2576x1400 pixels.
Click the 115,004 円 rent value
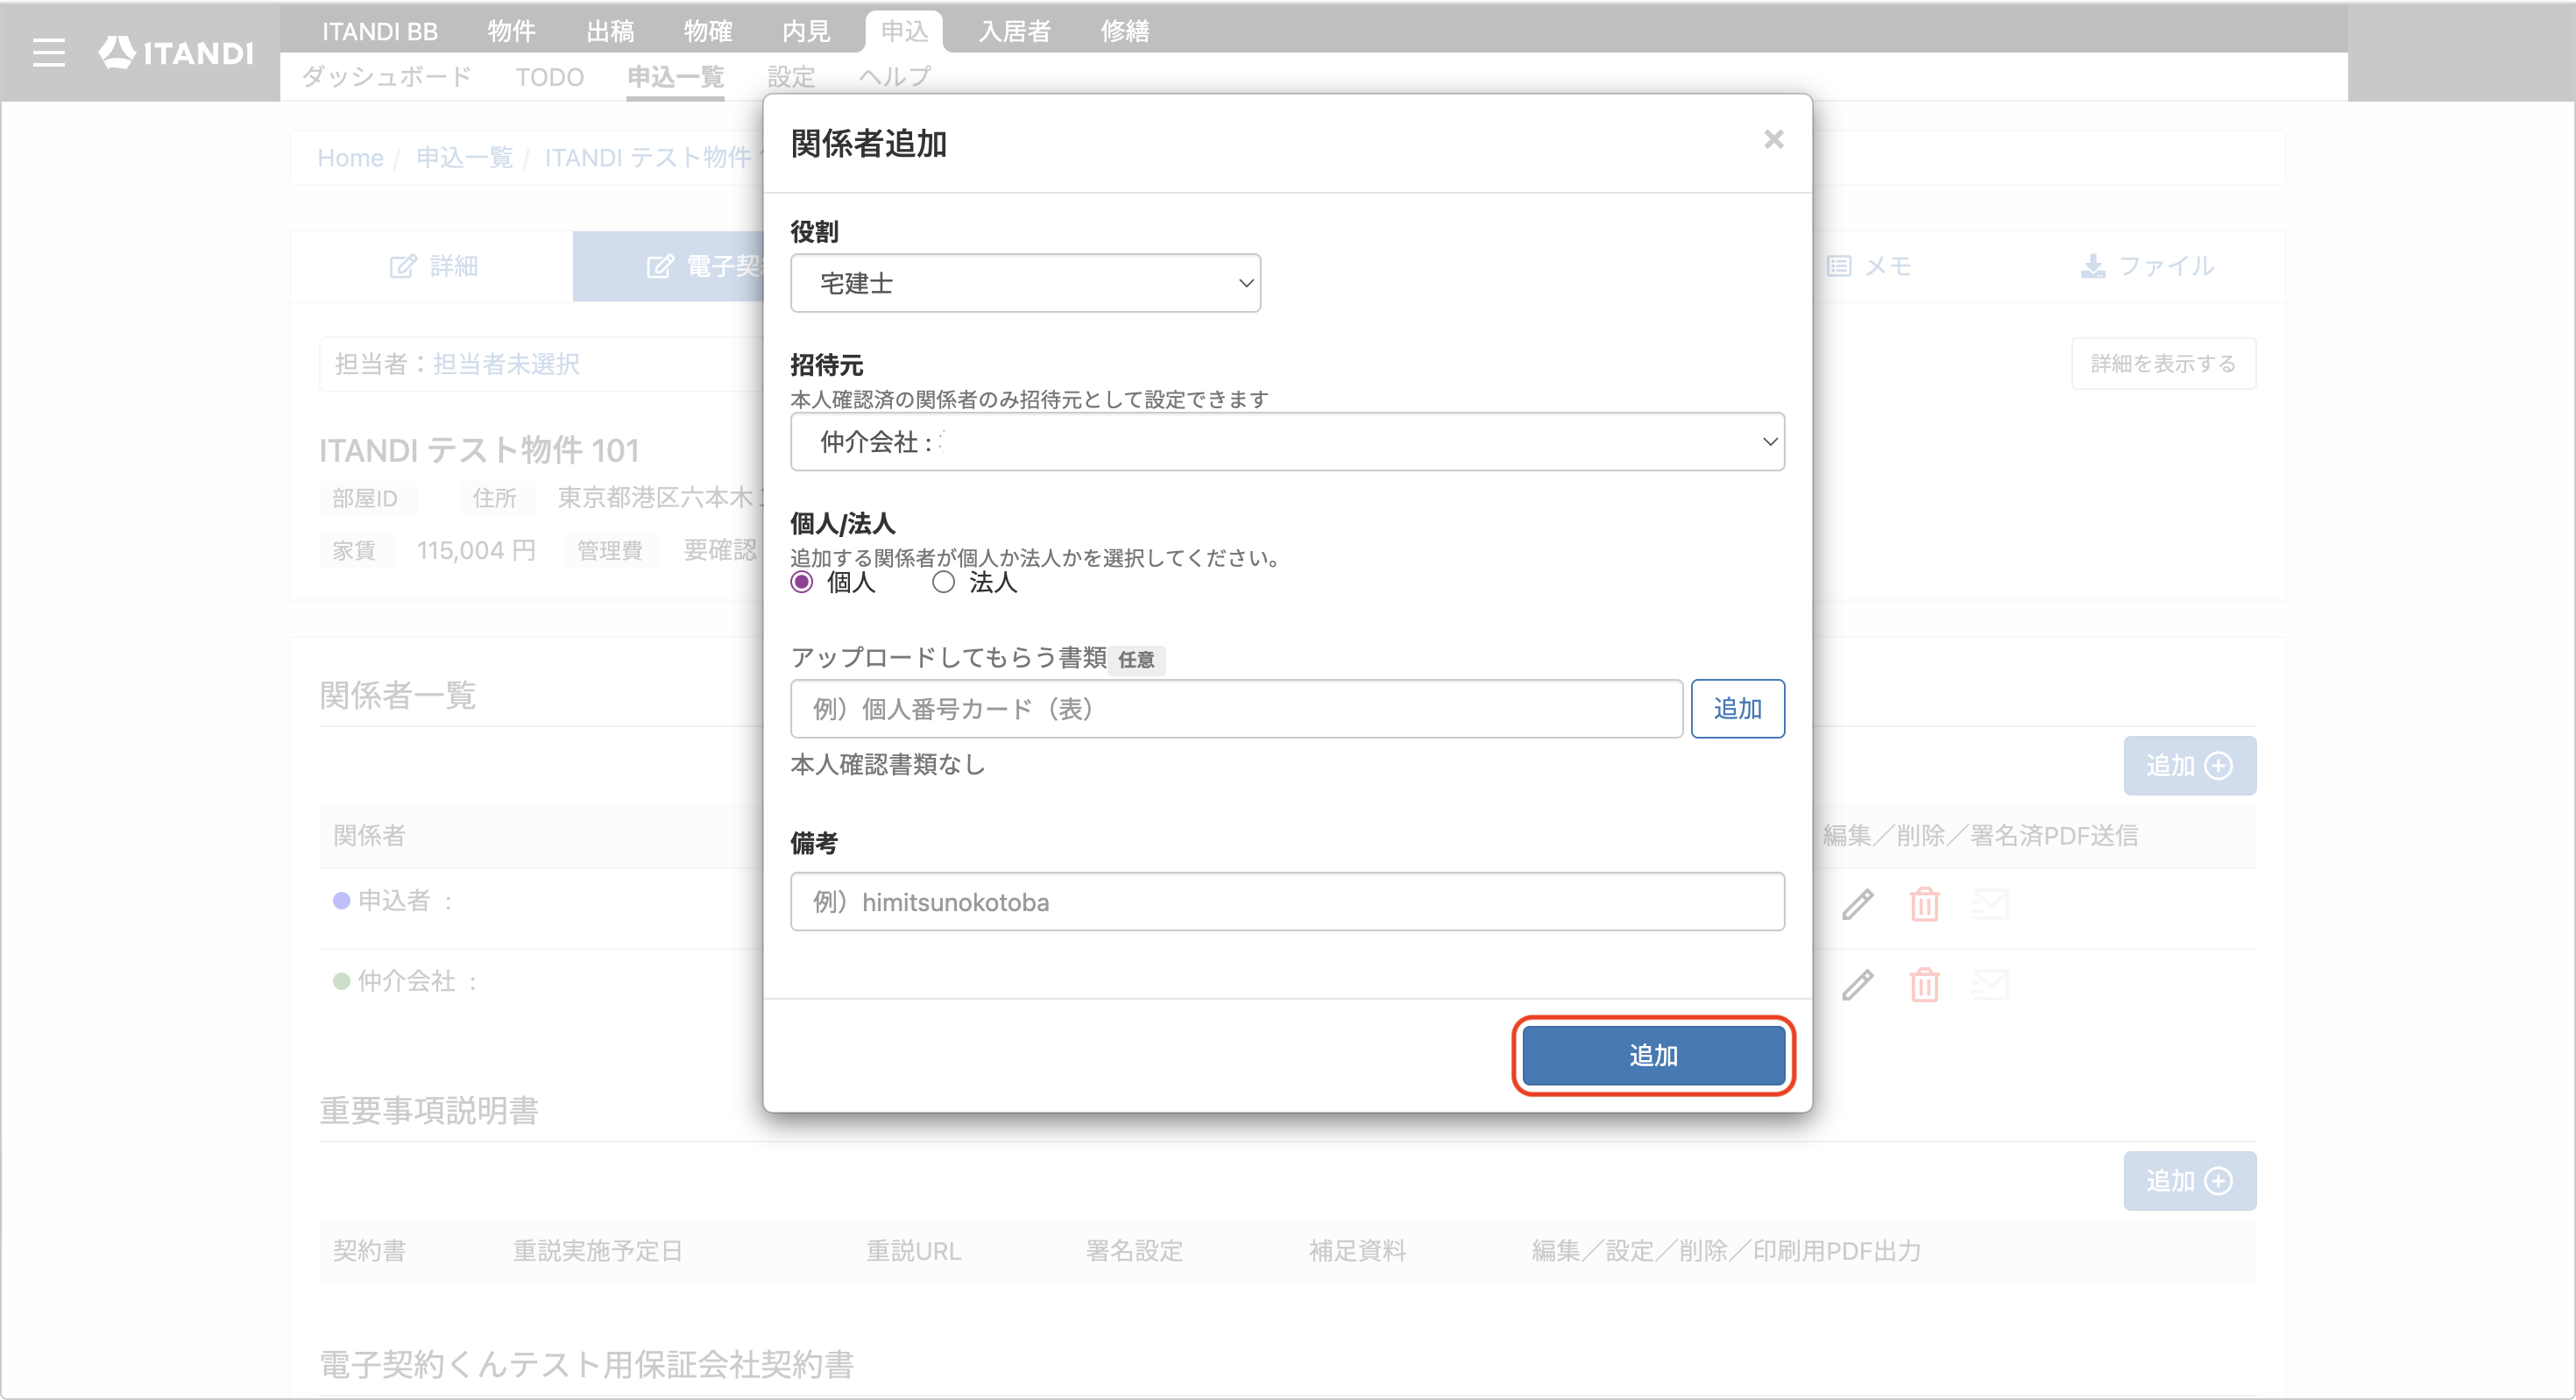pos(476,550)
